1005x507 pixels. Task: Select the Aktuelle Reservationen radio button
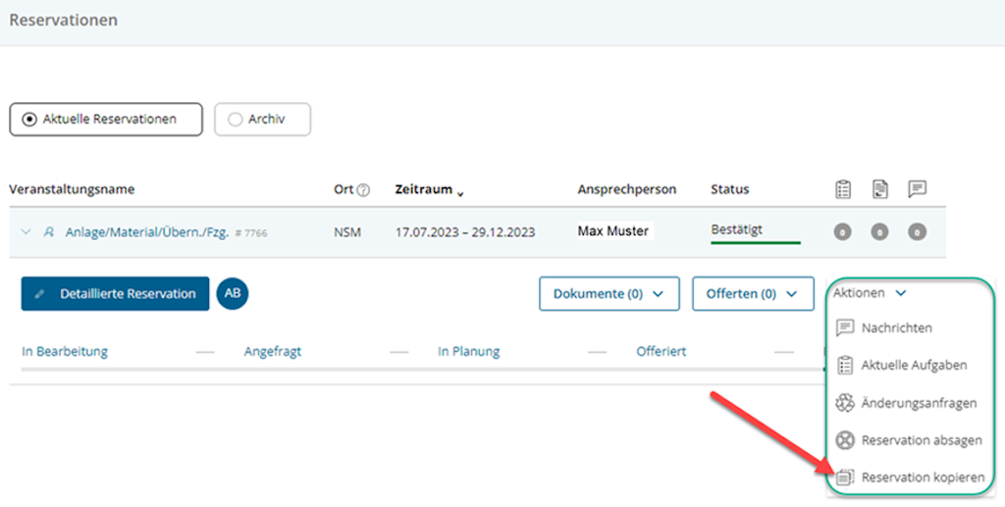click(29, 120)
